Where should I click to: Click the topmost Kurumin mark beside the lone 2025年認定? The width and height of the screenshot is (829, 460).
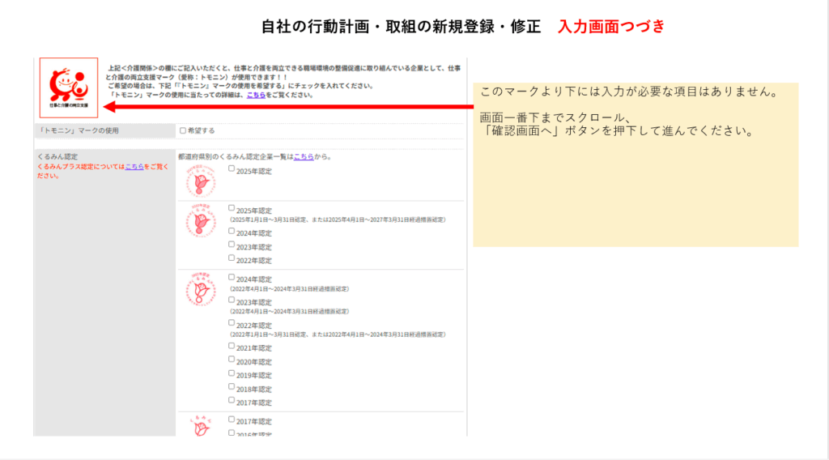point(199,180)
